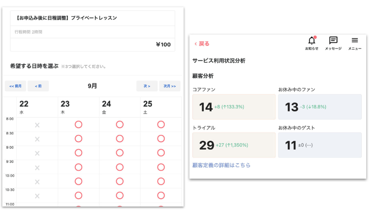The image size is (374, 210).
Task: Open the トライアル card showing 29
Action: point(234,145)
